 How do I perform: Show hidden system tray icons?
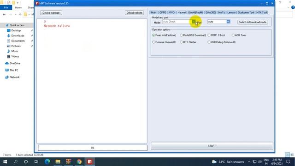[x=249, y=162]
